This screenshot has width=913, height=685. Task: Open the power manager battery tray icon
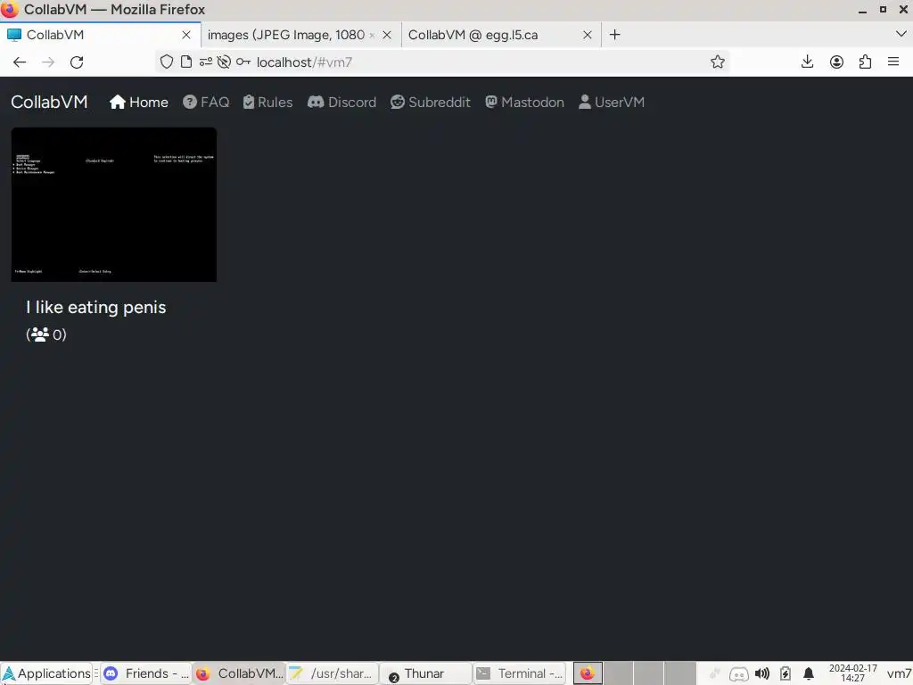click(x=785, y=674)
